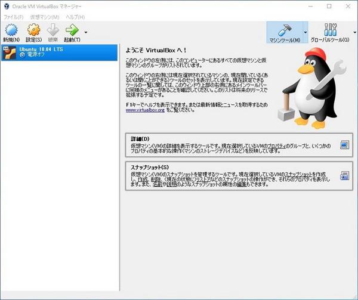The image size is (358, 300).
Task: Select グローバルツール(G) tools button
Action: 330,33
